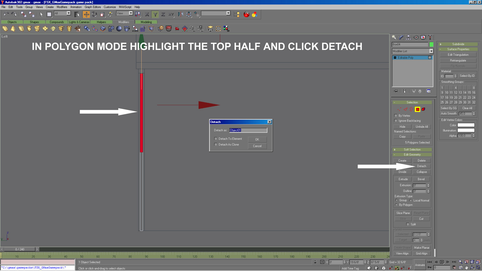Select the Move transform tool
Screen dimensions: 482x271
(86, 14)
